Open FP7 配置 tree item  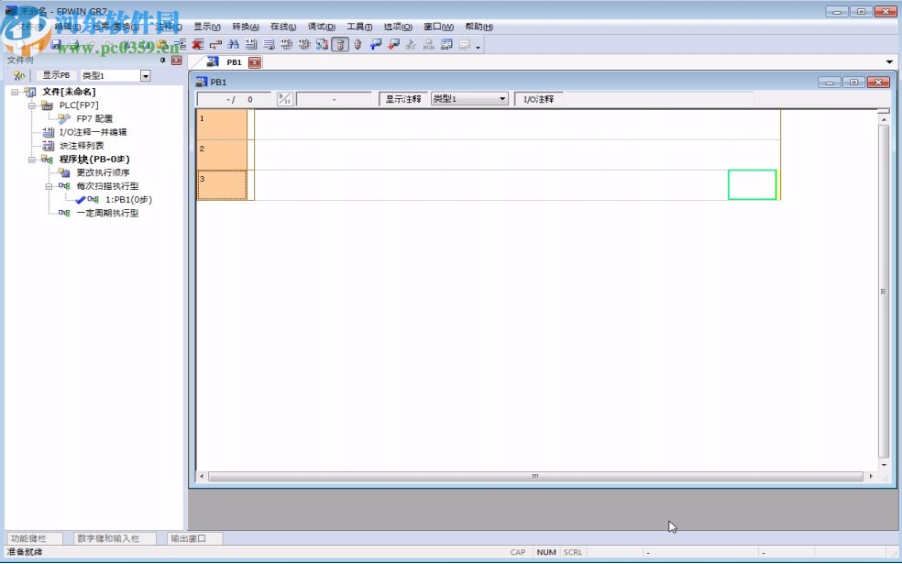pyautogui.click(x=94, y=118)
